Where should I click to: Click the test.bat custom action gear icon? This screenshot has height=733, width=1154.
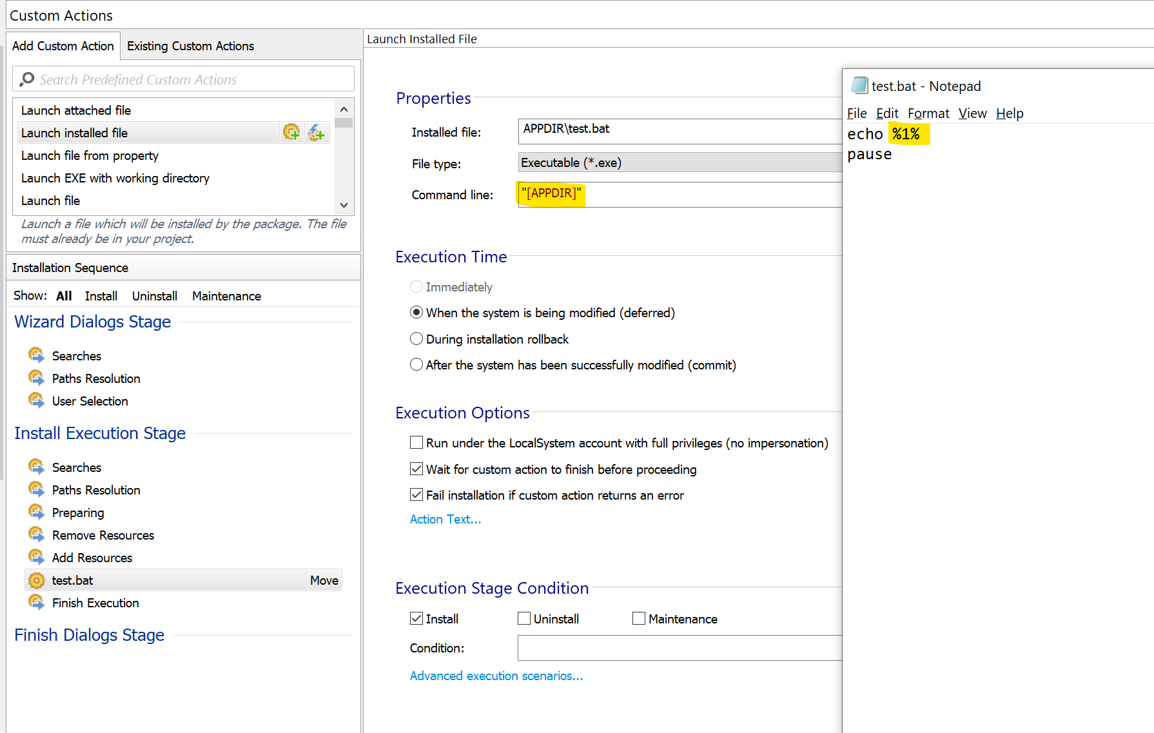point(36,580)
